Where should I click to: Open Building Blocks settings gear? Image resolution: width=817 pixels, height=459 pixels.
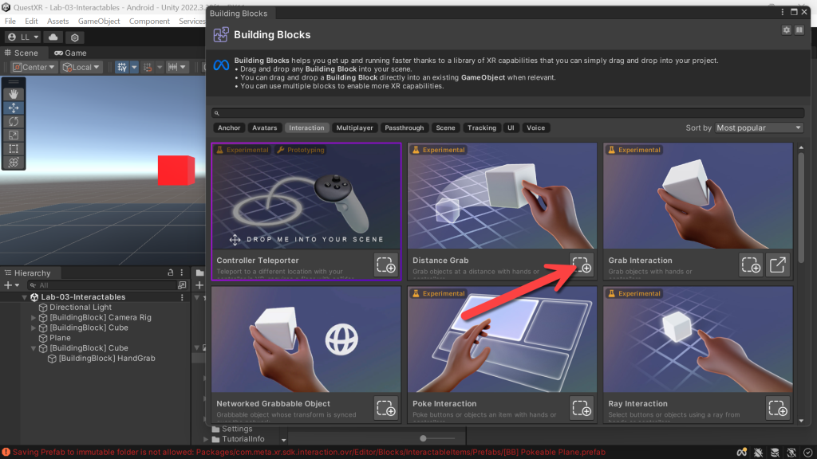[x=786, y=30]
